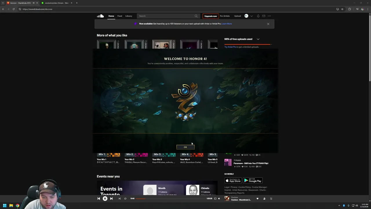Open the Chinelo event card
The width and height of the screenshot is (371, 209).
[202, 190]
